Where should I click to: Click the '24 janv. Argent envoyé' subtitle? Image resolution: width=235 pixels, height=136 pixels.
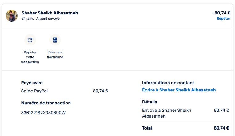pos(41,18)
